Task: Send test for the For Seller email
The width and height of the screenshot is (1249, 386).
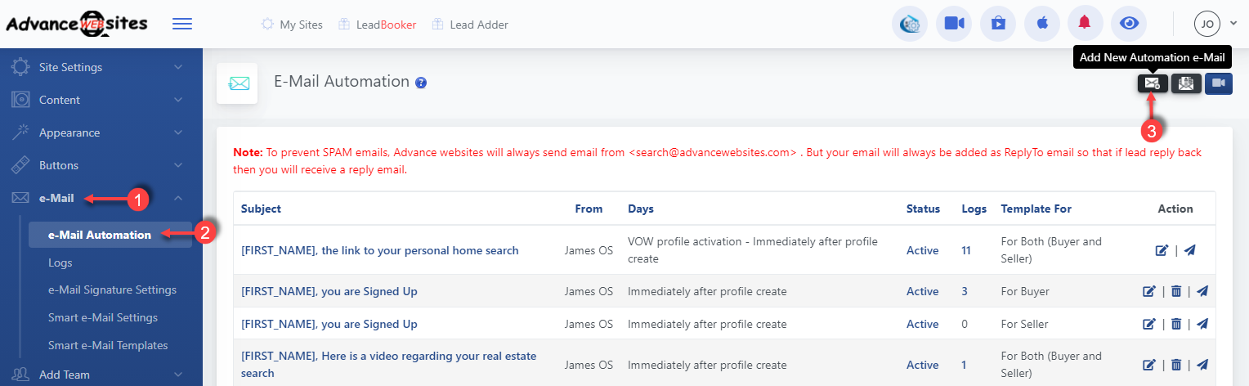Action: 1202,324
